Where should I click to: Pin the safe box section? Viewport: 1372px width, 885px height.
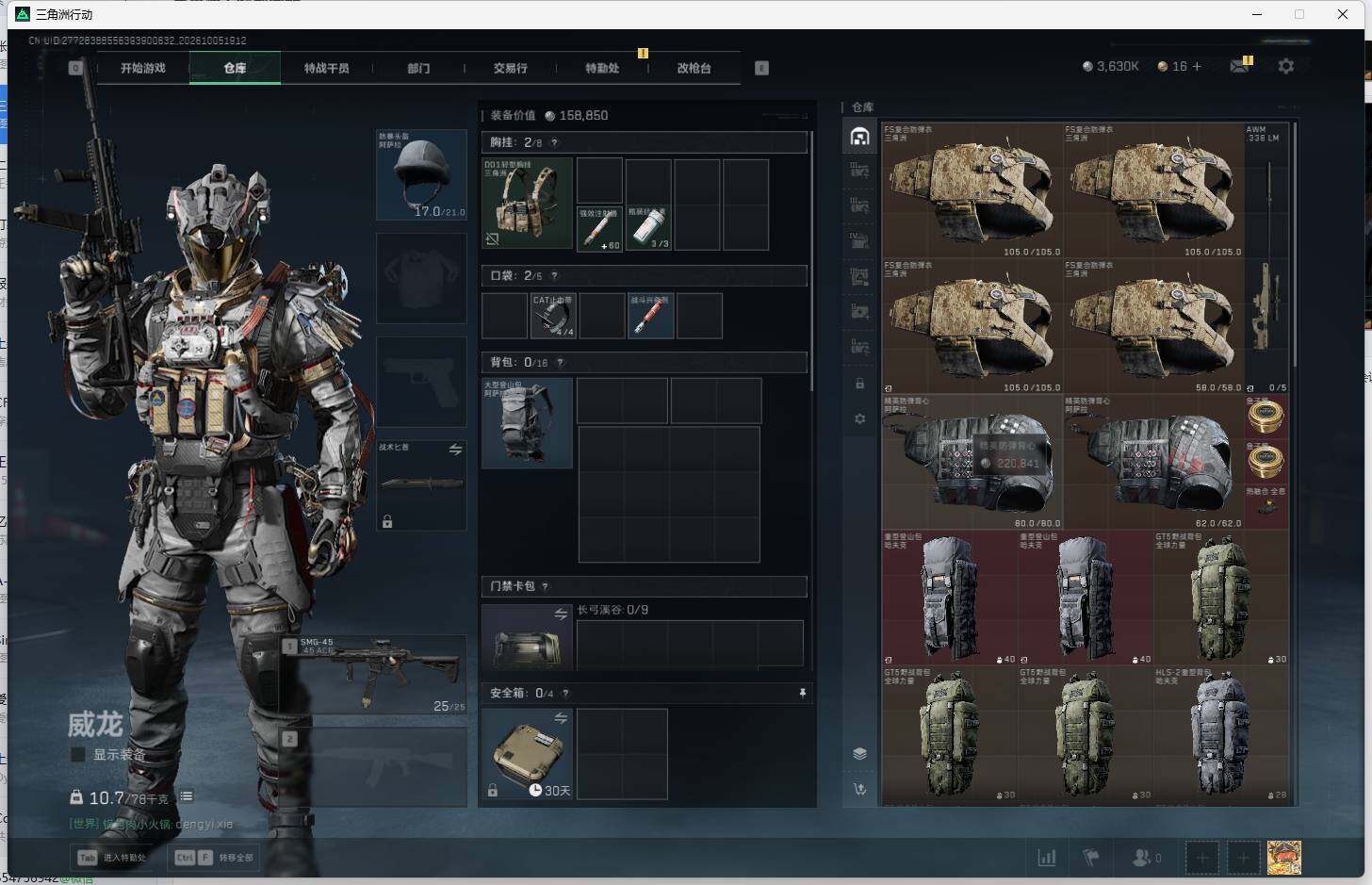tap(802, 693)
